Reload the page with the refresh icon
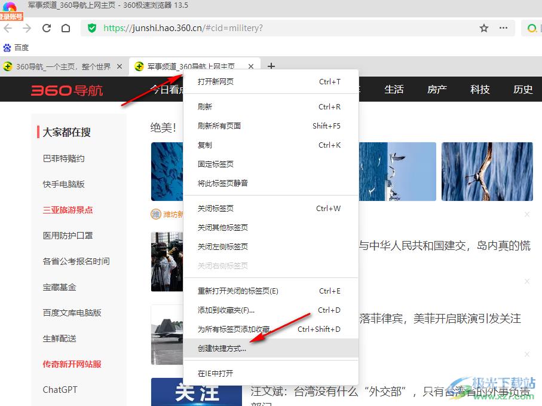 tap(47, 28)
